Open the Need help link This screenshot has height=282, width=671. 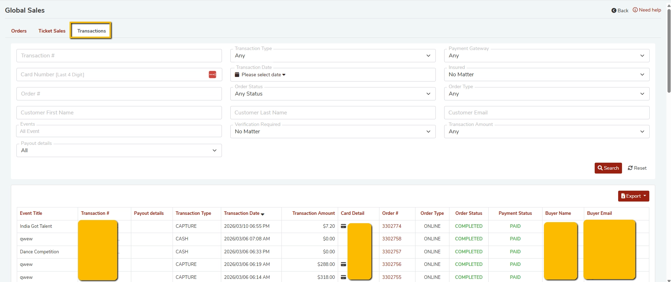pos(647,10)
